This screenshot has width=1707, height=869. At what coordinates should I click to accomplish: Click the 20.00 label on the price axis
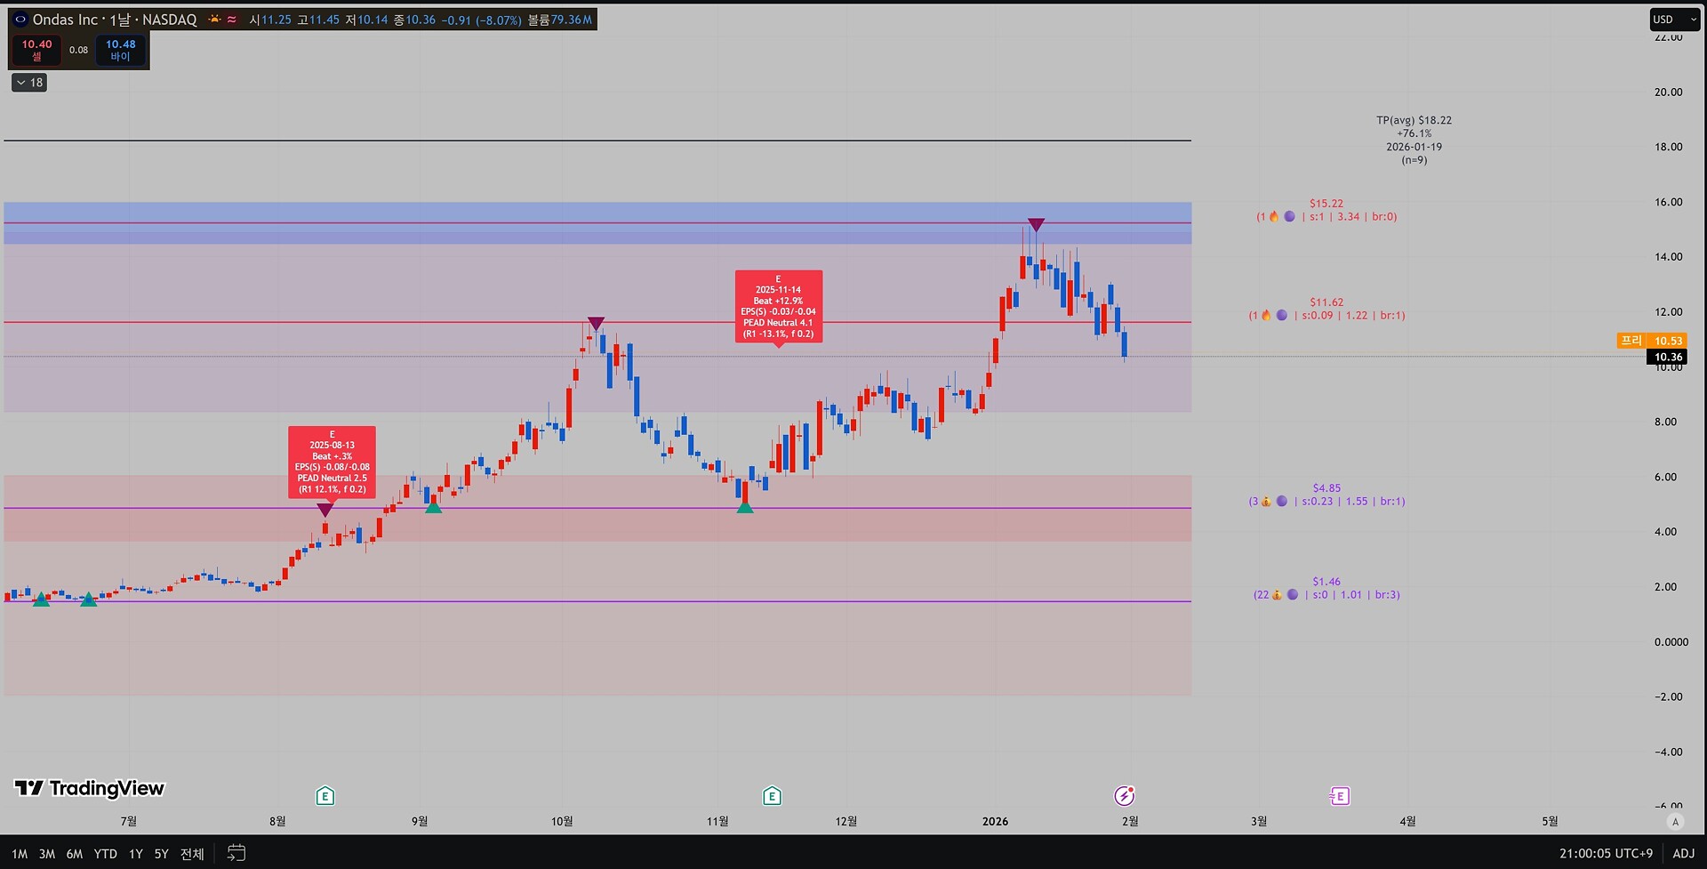pyautogui.click(x=1668, y=92)
